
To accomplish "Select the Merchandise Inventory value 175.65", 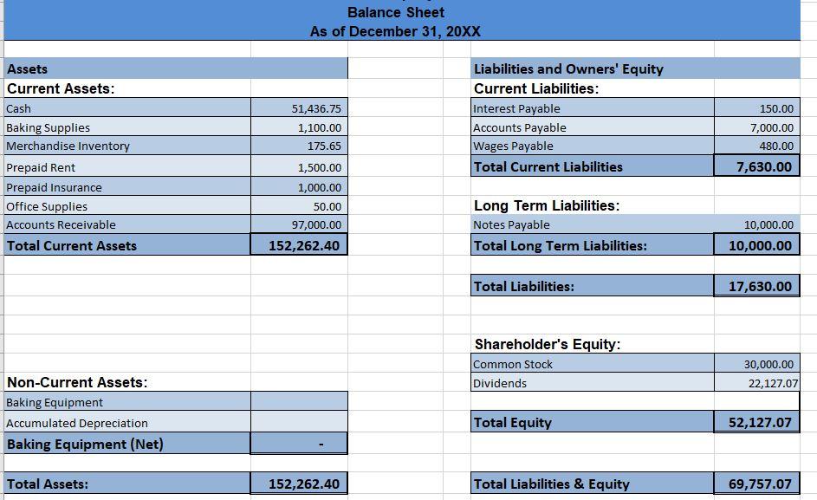I will tap(299, 146).
